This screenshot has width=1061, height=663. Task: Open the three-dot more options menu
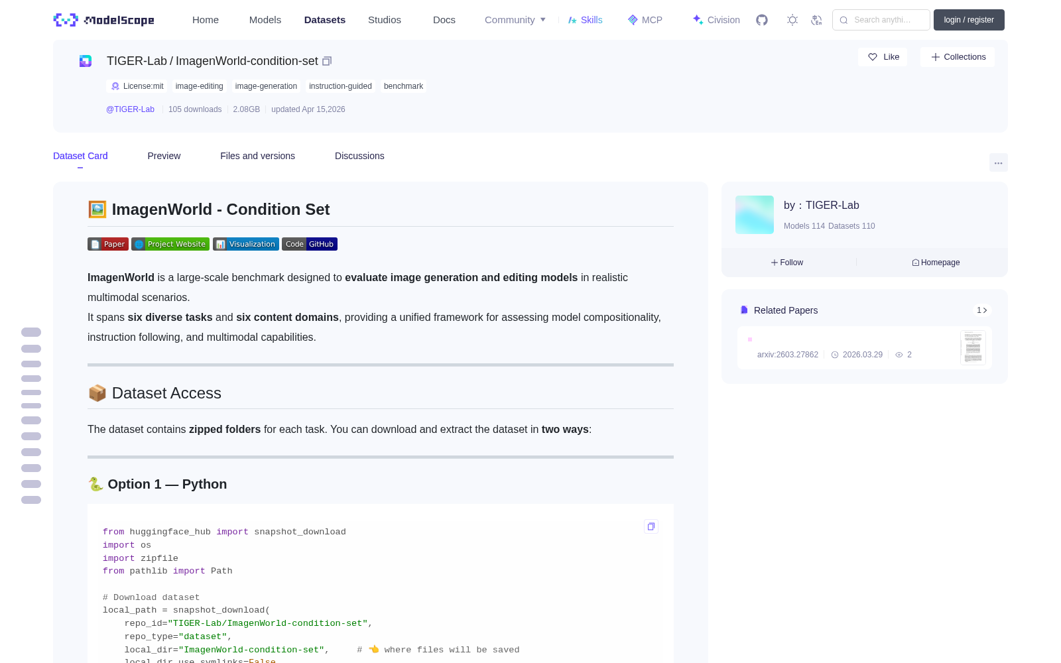pos(998,162)
